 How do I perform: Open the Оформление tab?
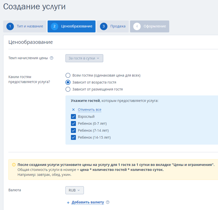(149, 26)
